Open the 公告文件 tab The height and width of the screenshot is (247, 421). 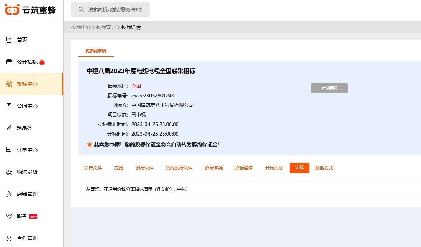point(93,168)
